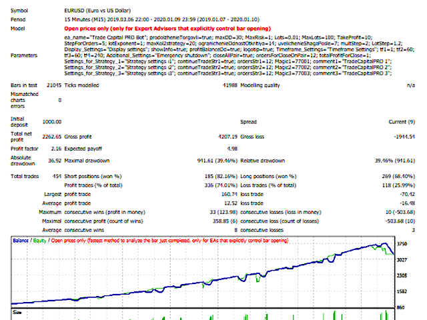The width and height of the screenshot is (427, 320).
Task: Click the Balance legend label in chart
Action: tap(21, 241)
